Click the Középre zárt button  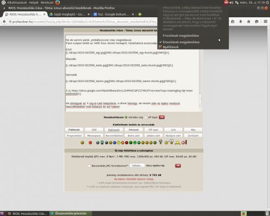(x=173, y=136)
